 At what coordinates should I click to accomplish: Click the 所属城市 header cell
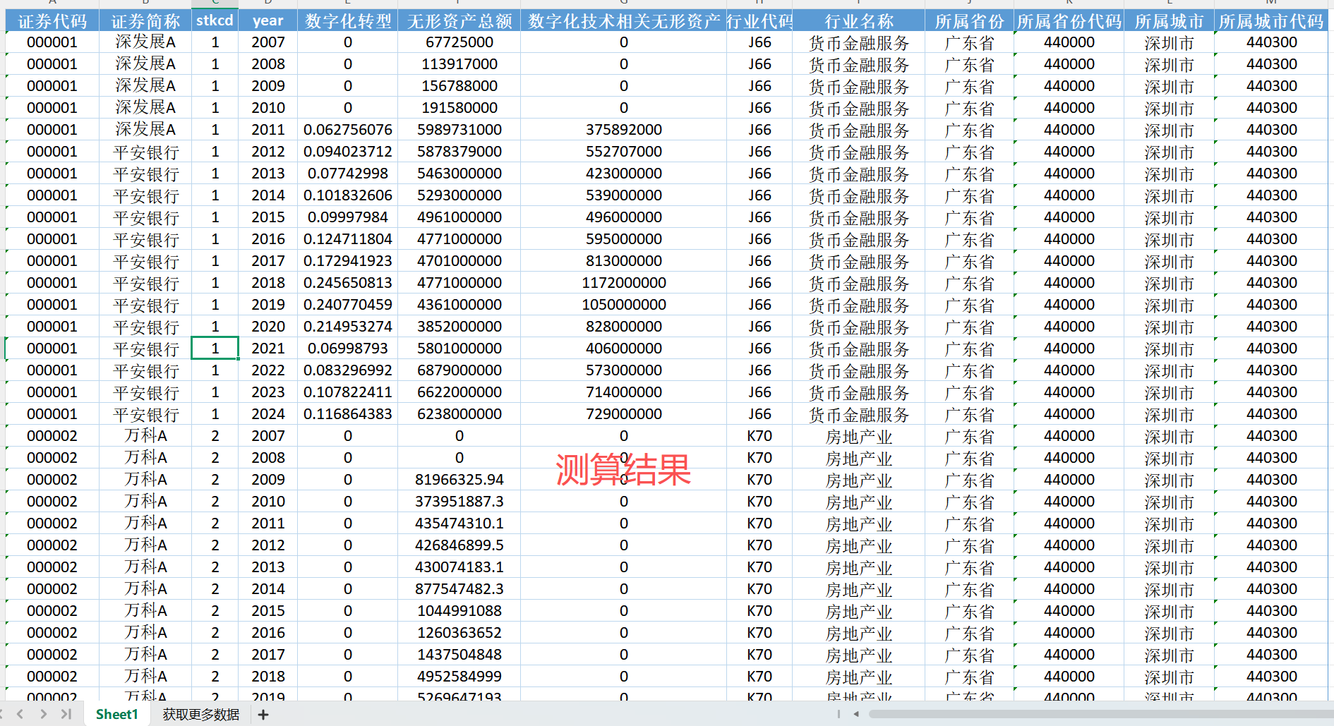click(1170, 21)
